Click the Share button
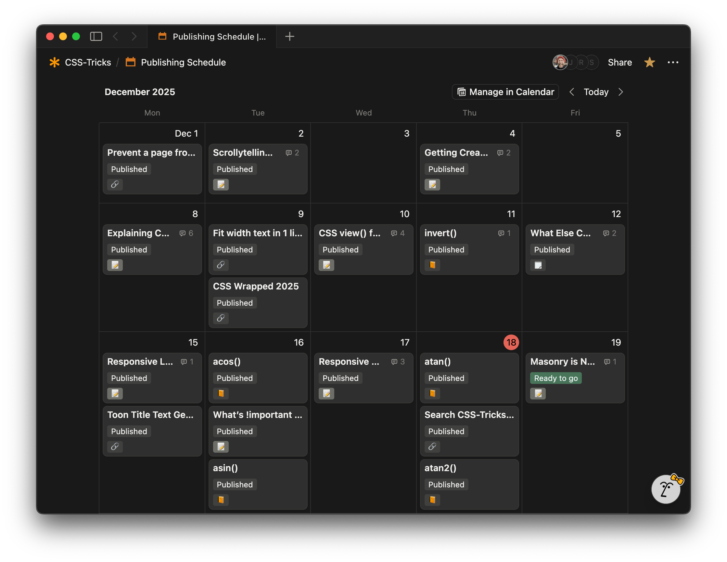727x562 pixels. coord(620,62)
